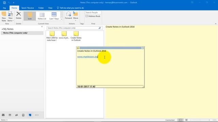Click the Search People field

[93, 13]
